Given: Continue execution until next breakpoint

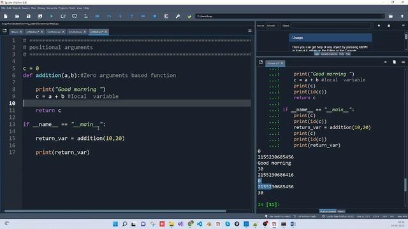Looking at the screenshot, I should [143, 16].
